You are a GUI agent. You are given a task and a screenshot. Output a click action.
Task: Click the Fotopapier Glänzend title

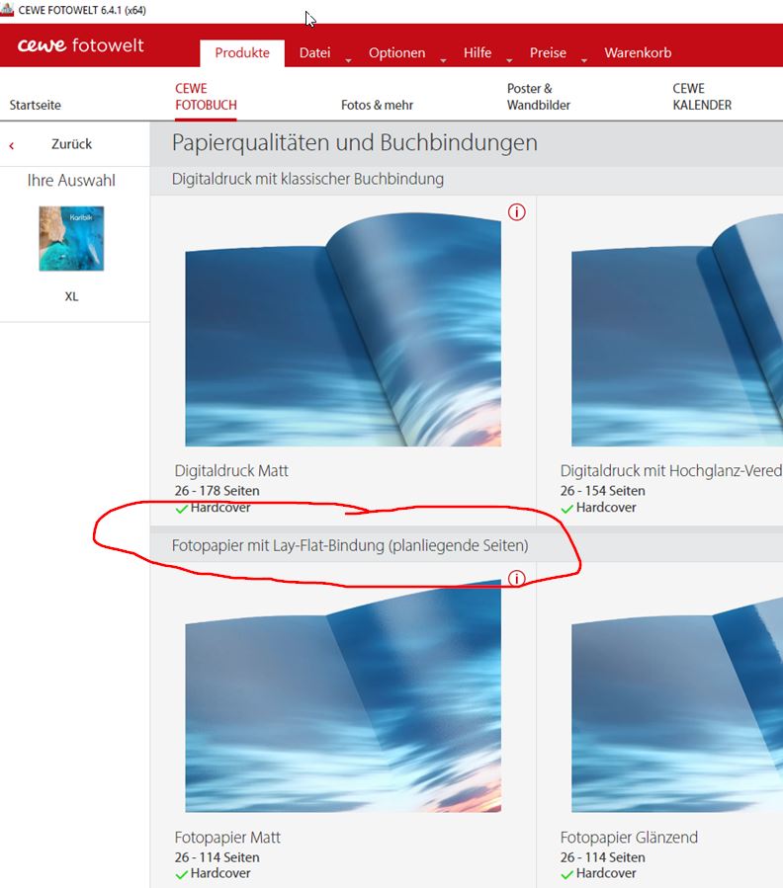629,837
